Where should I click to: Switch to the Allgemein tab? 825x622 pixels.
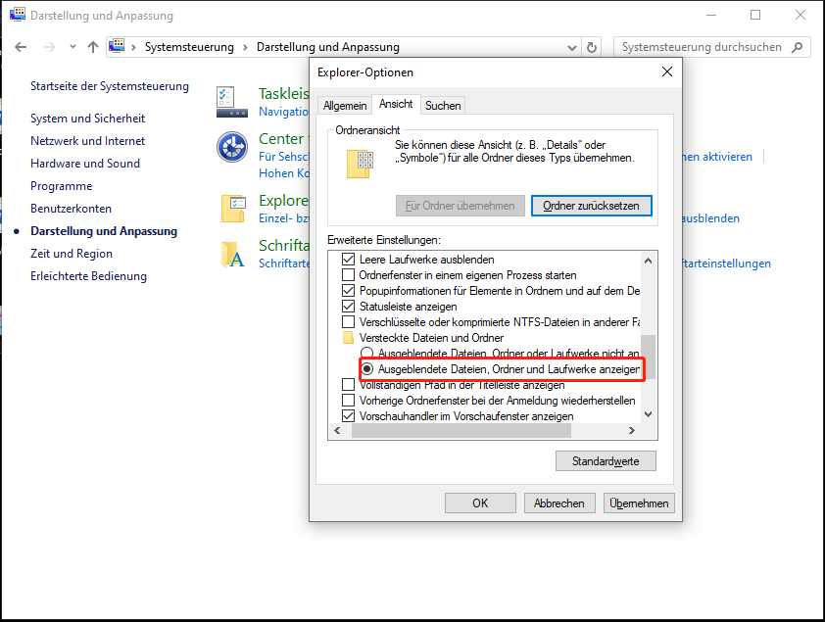(345, 106)
